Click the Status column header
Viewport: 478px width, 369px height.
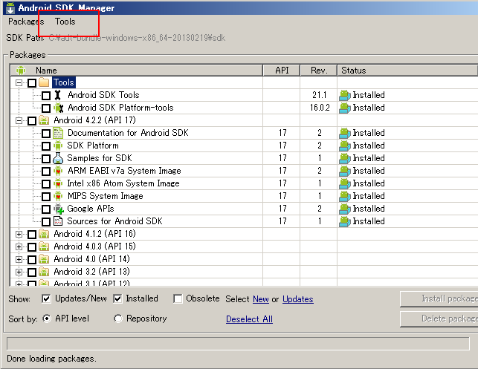point(408,71)
